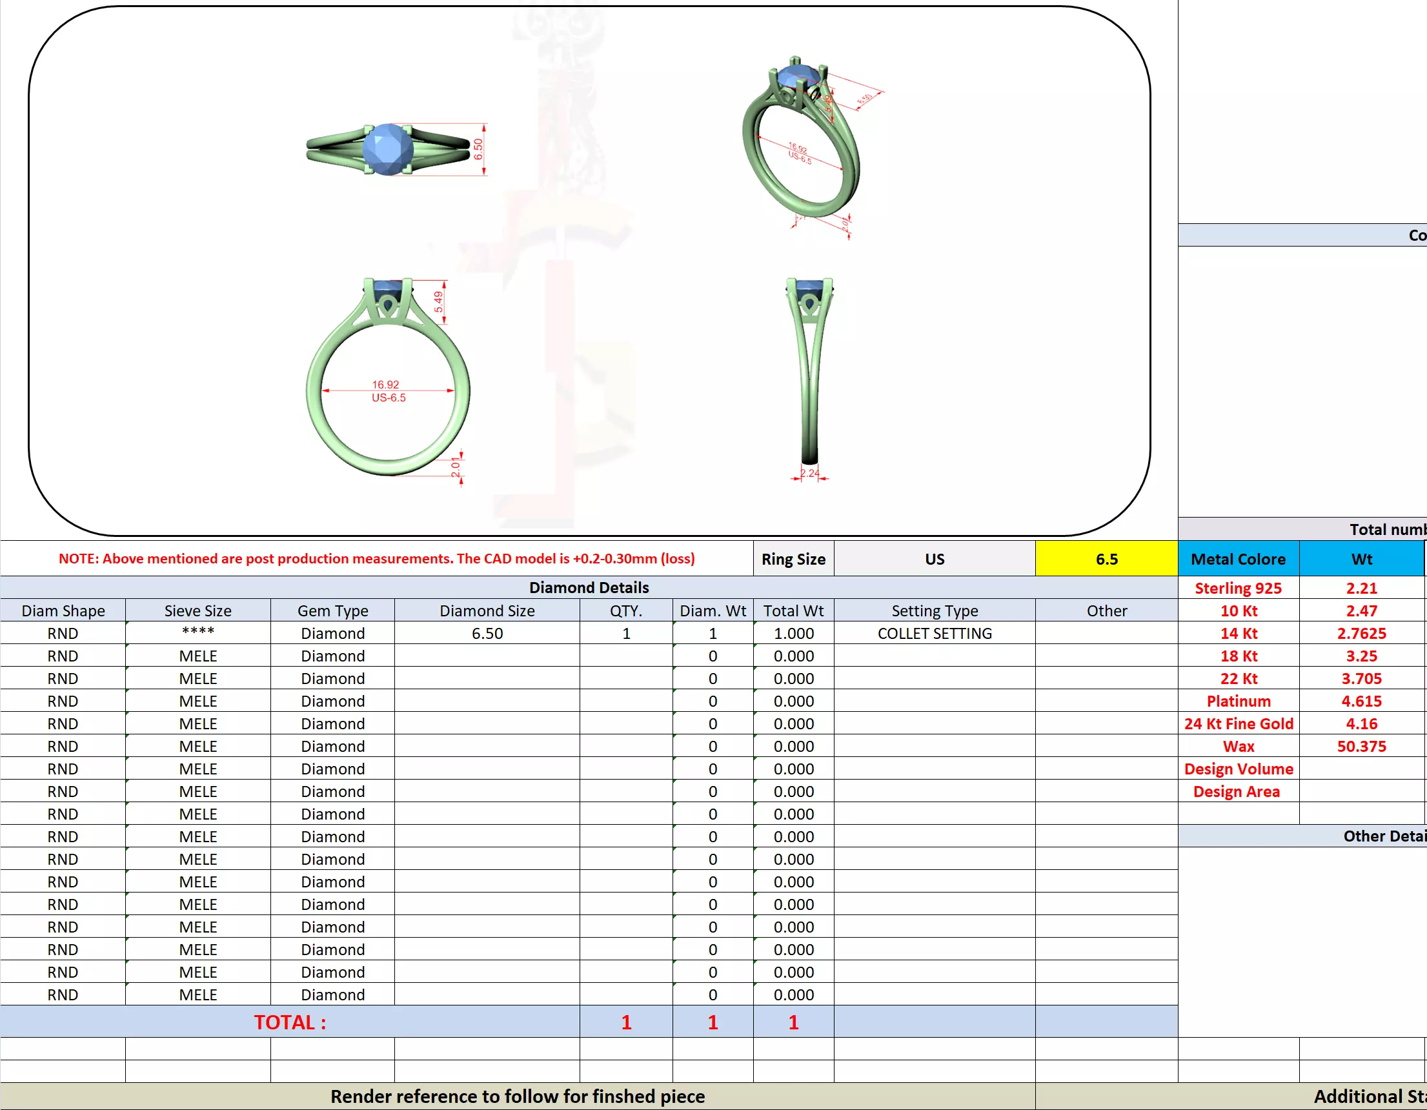Click the red production measurements note
The image size is (1427, 1110).
click(376, 559)
